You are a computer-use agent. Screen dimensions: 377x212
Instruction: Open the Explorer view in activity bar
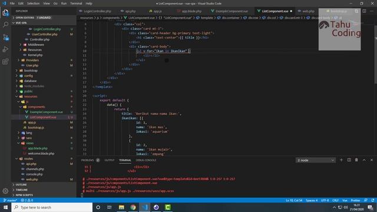tap(5, 12)
